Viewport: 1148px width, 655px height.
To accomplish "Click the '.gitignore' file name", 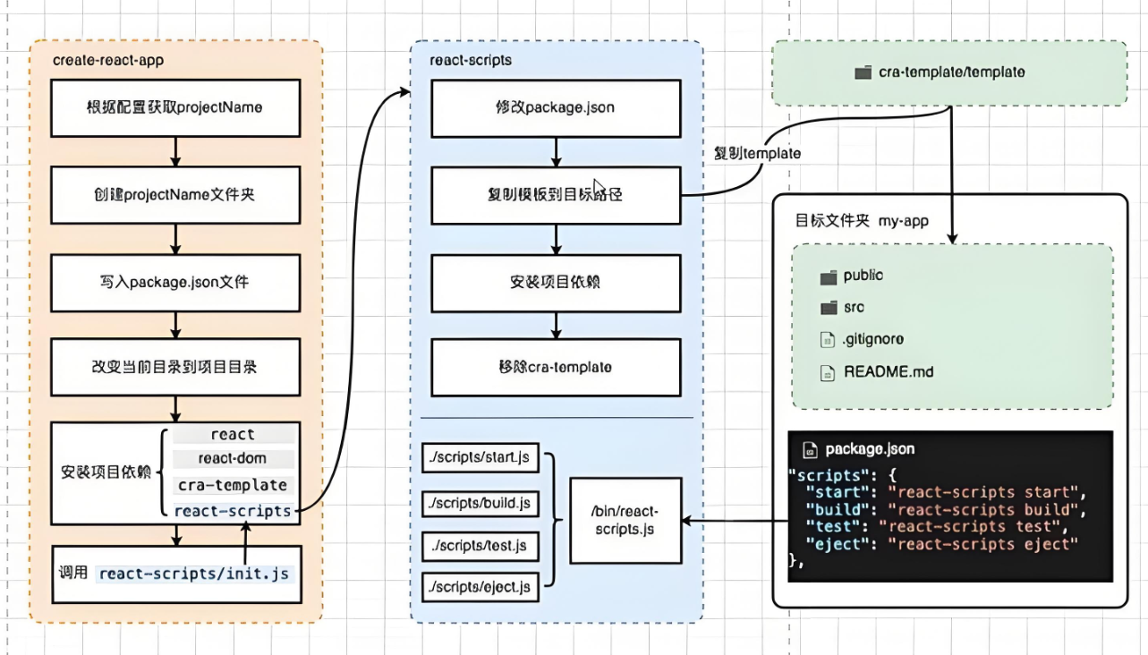I will (873, 339).
